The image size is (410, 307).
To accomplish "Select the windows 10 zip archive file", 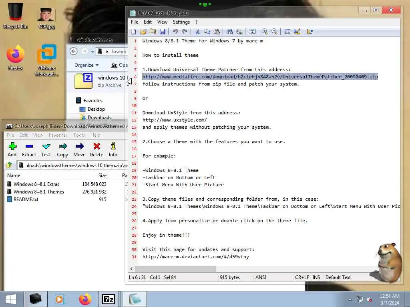I will (x=99, y=81).
